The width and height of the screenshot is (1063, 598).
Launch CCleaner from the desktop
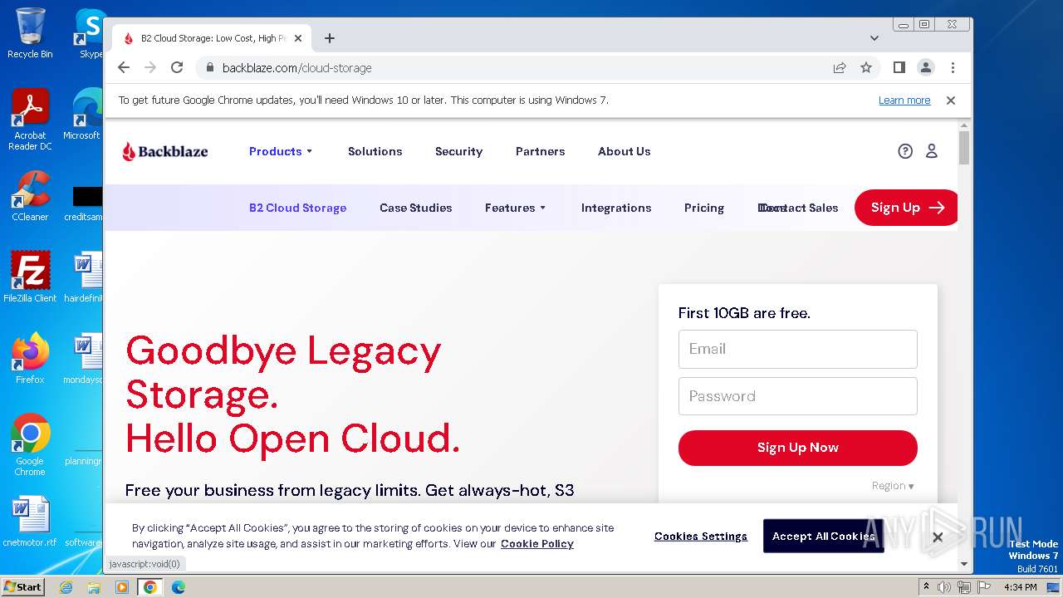point(30,196)
